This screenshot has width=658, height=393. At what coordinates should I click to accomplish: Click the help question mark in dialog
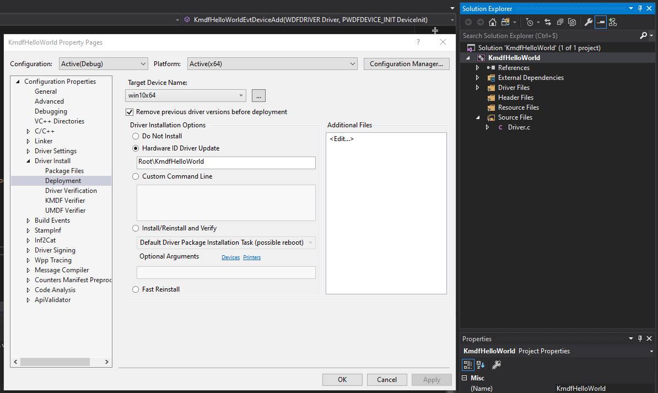click(x=418, y=42)
